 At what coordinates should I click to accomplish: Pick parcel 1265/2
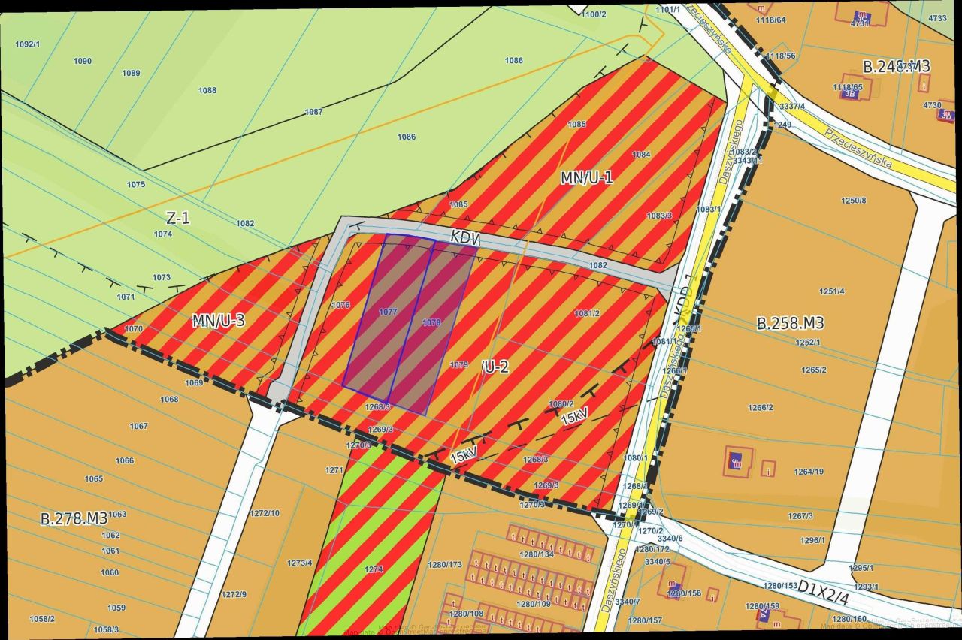tap(814, 370)
